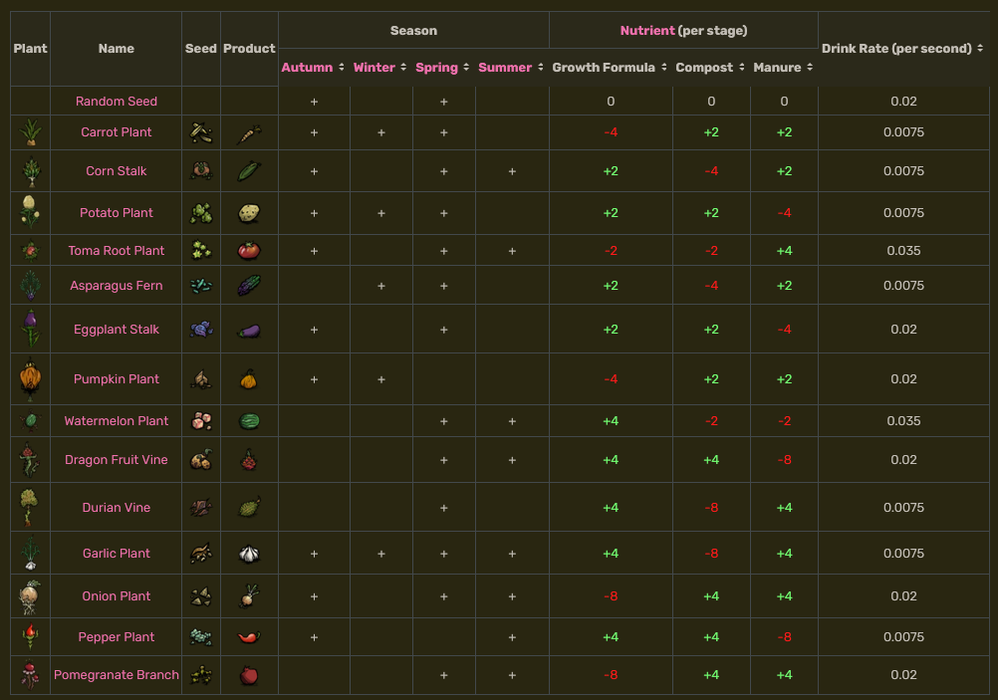Image resolution: width=998 pixels, height=700 pixels.
Task: Click the Durian Vine plant icon
Action: coord(29,507)
